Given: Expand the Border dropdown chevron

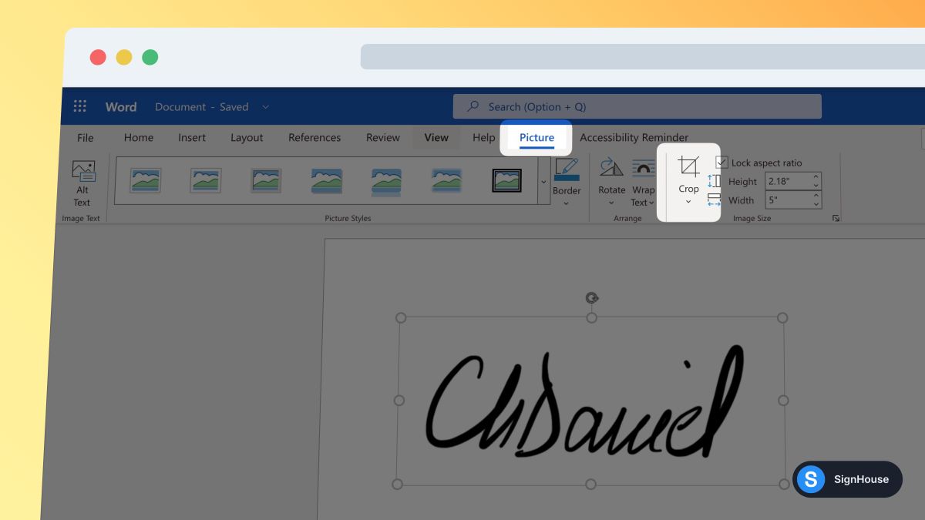Looking at the screenshot, I should coord(567,201).
